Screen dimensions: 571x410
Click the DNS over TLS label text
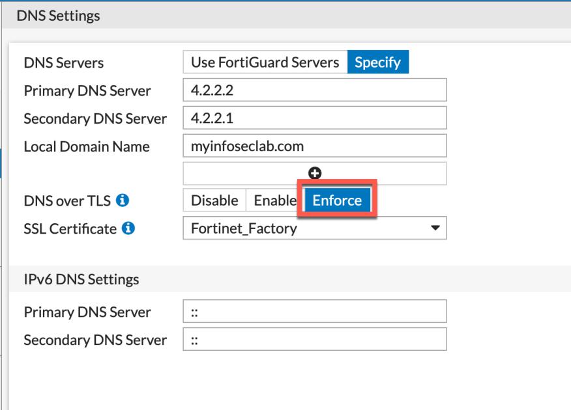click(x=67, y=200)
